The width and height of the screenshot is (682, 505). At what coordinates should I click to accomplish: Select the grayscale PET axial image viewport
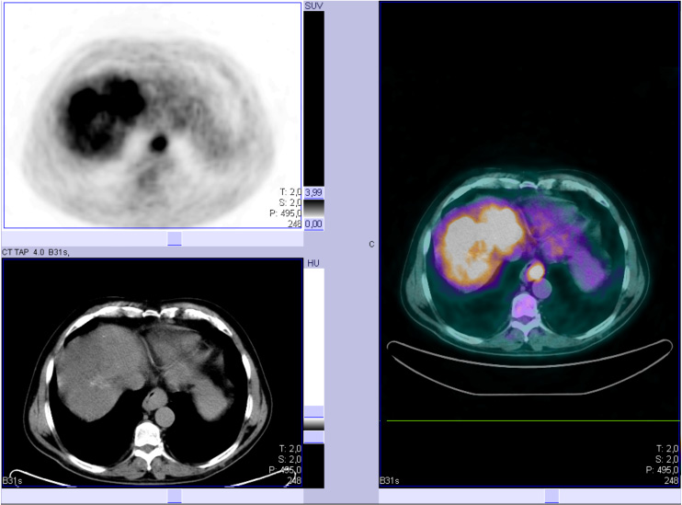tap(153, 115)
